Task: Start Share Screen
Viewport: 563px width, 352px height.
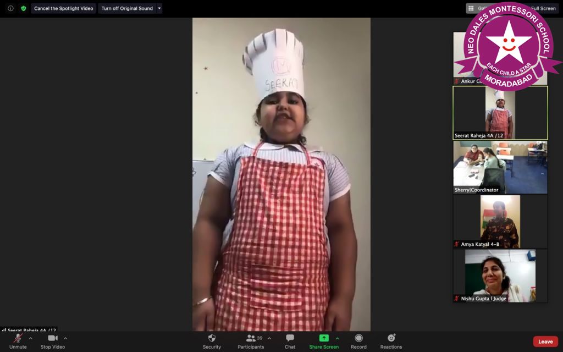Action: pos(324,342)
